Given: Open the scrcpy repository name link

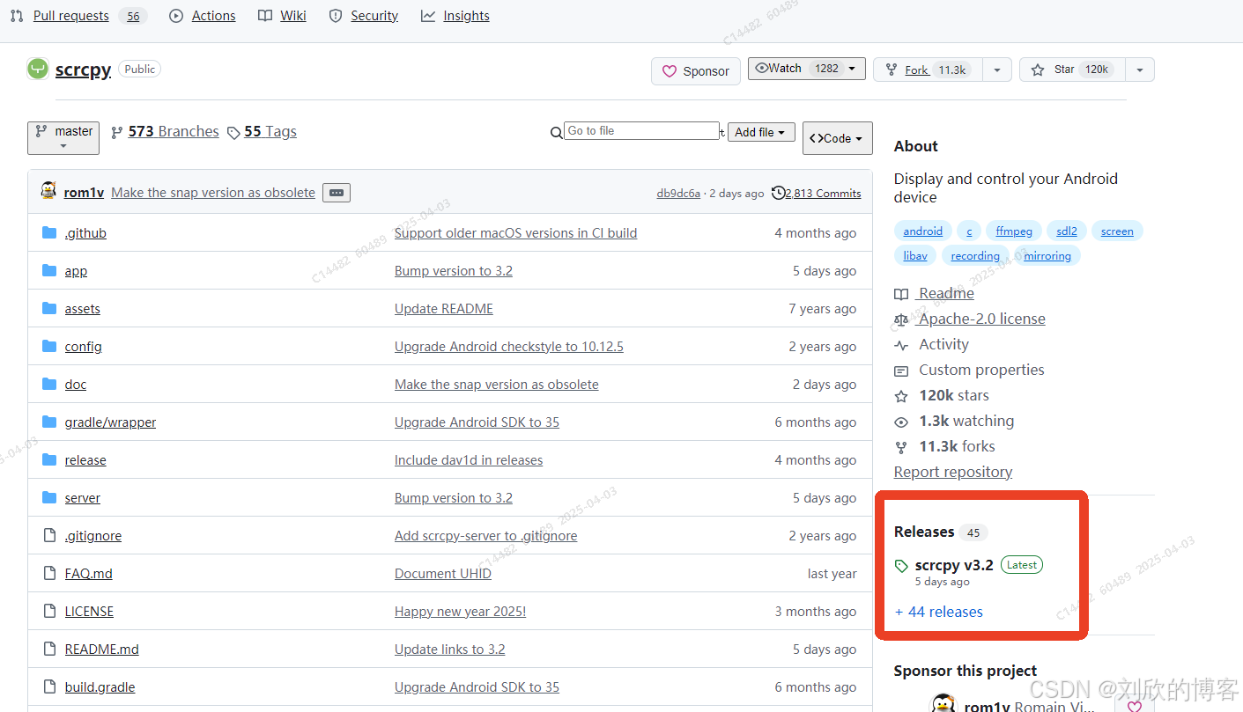Looking at the screenshot, I should 83,70.
